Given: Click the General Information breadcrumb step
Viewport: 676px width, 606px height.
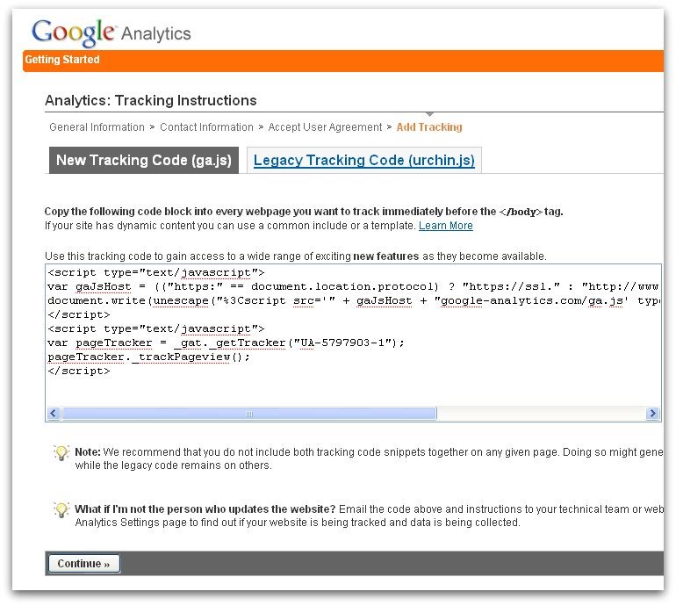Looking at the screenshot, I should [x=97, y=127].
